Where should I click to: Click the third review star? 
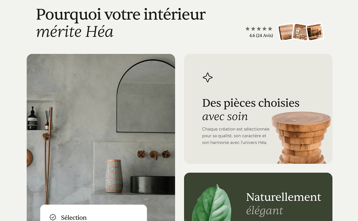click(x=259, y=29)
